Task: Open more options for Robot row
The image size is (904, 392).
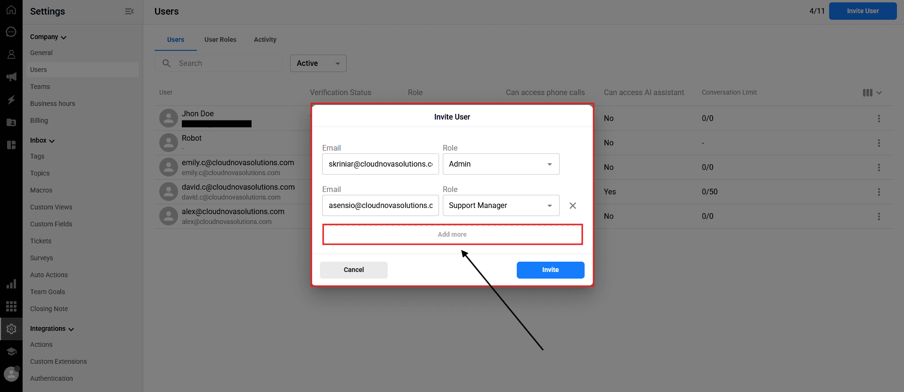Action: [879, 143]
